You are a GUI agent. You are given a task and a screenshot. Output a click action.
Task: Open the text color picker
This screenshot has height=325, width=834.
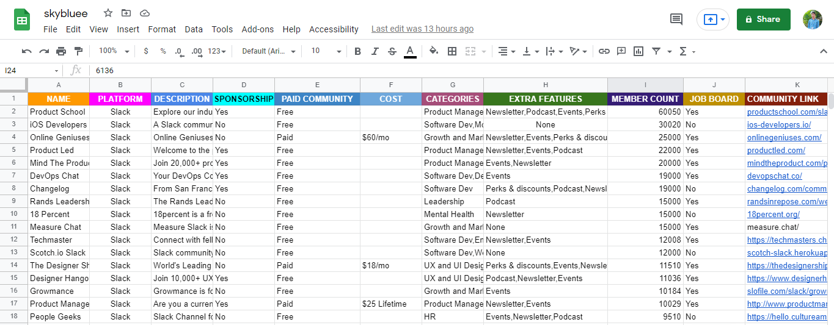(x=410, y=51)
